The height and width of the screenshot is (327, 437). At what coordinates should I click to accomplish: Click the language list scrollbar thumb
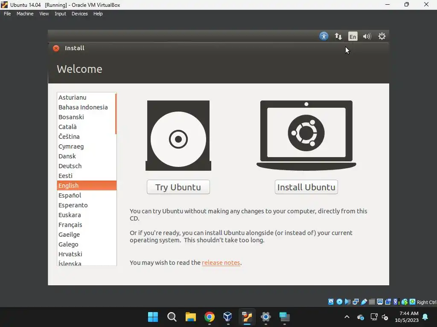pos(116,114)
